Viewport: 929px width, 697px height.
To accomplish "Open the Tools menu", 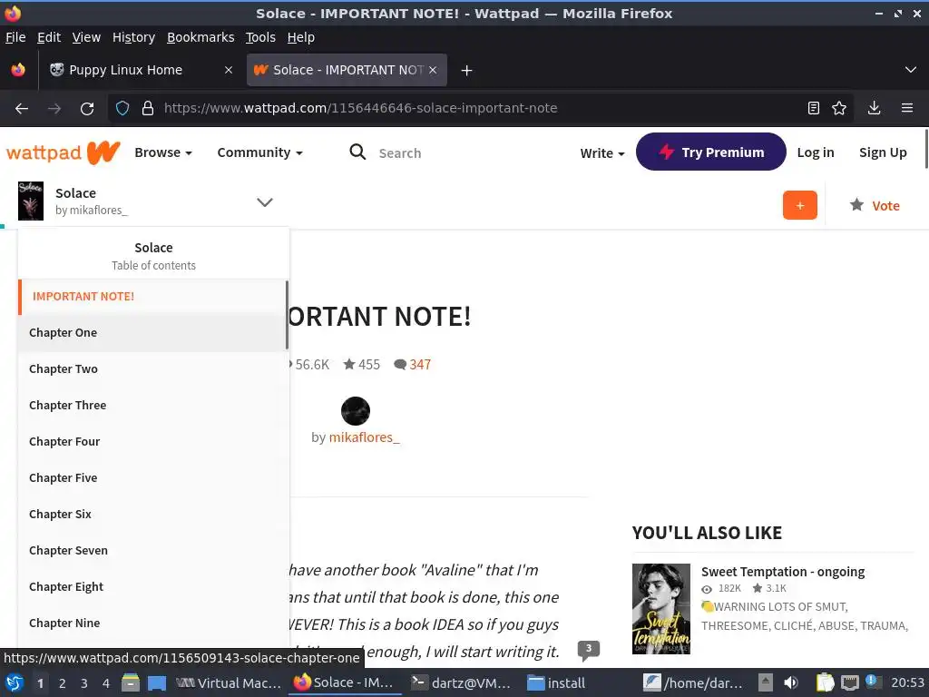I will tap(260, 37).
